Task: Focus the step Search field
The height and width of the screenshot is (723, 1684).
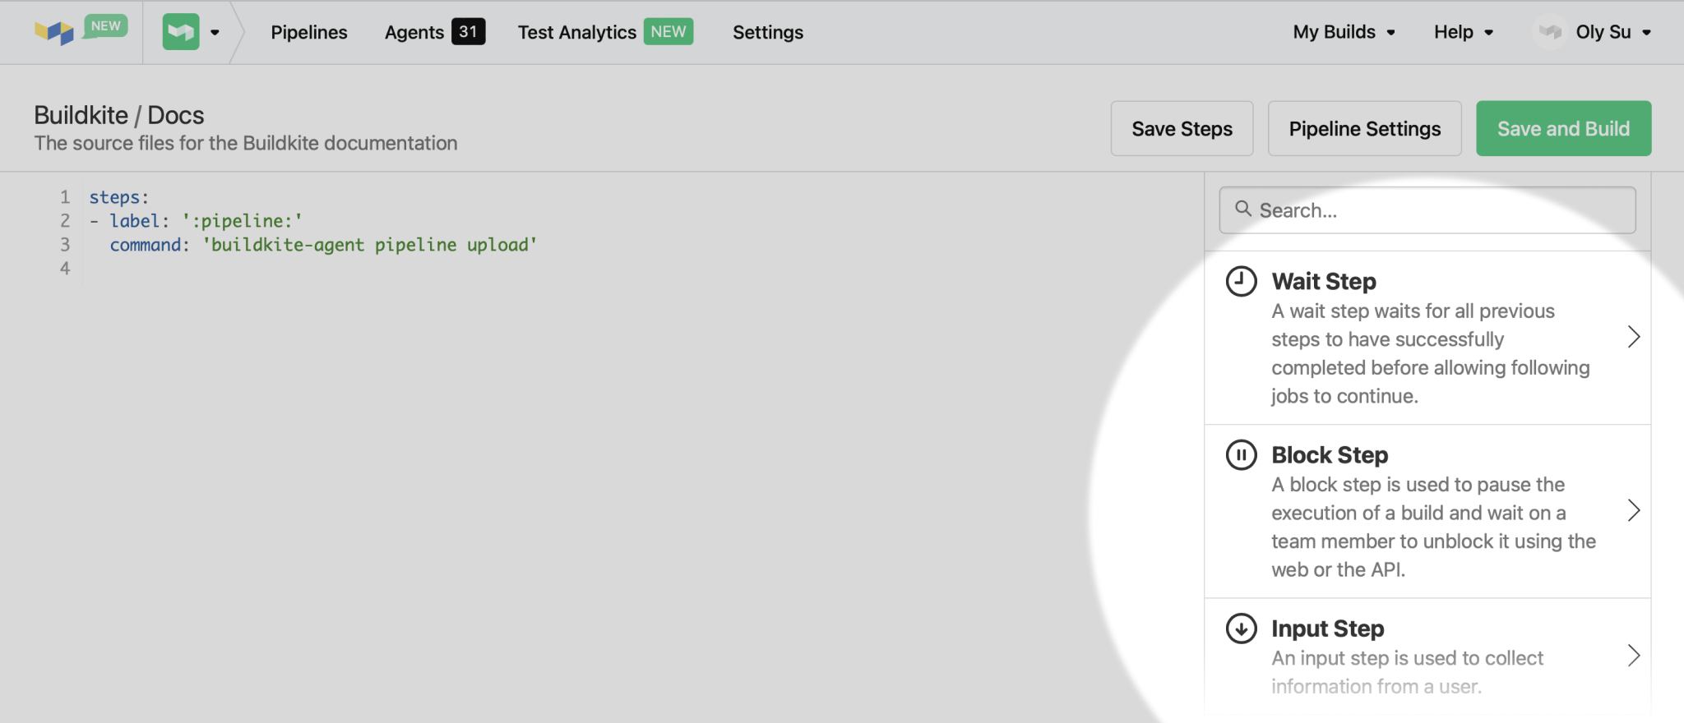Action: [x=1427, y=210]
